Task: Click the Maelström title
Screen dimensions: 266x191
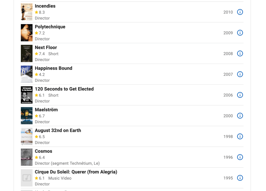Action: 46,110
